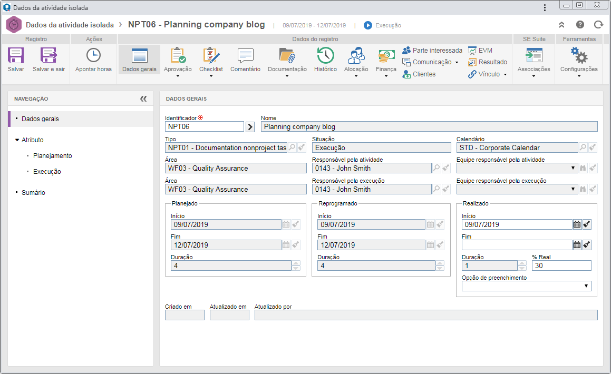Select Execução in navigation tree

(47, 172)
